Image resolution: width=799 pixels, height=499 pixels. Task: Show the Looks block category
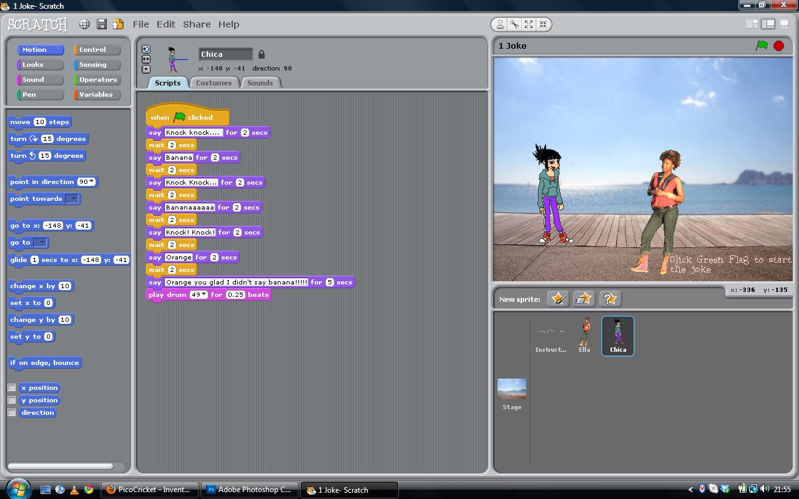[41, 65]
